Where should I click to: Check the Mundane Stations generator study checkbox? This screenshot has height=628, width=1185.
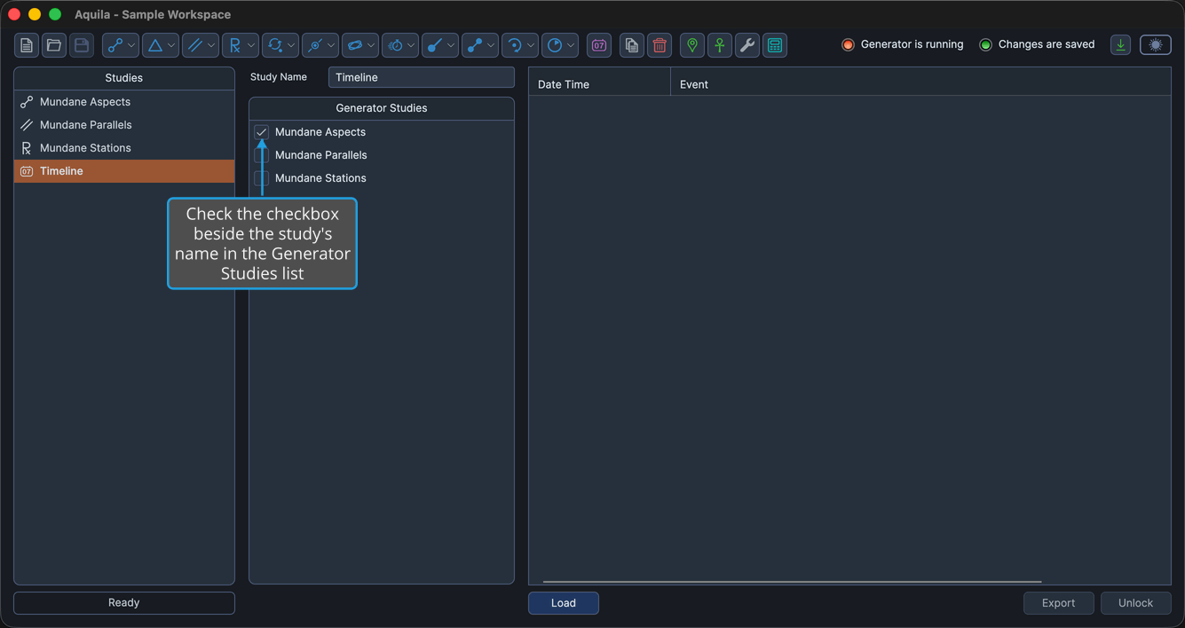[x=262, y=178]
